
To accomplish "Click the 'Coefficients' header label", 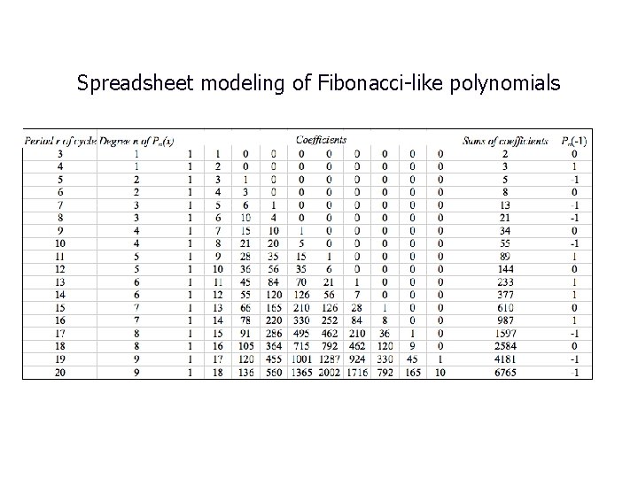I will 321,140.
